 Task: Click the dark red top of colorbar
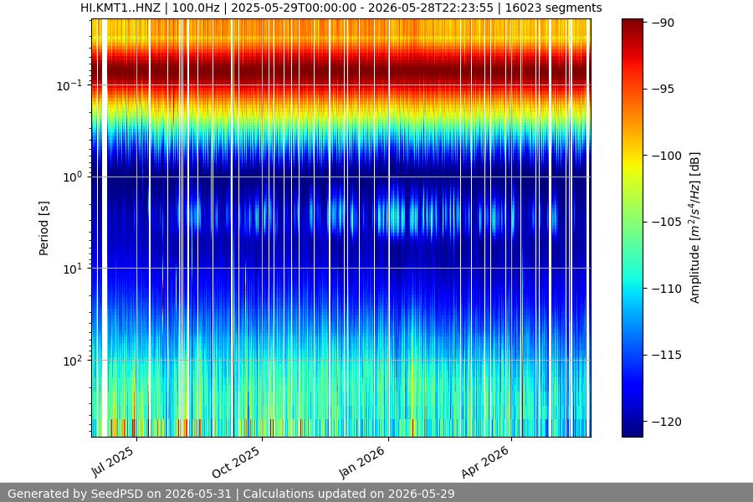pyautogui.click(x=632, y=24)
